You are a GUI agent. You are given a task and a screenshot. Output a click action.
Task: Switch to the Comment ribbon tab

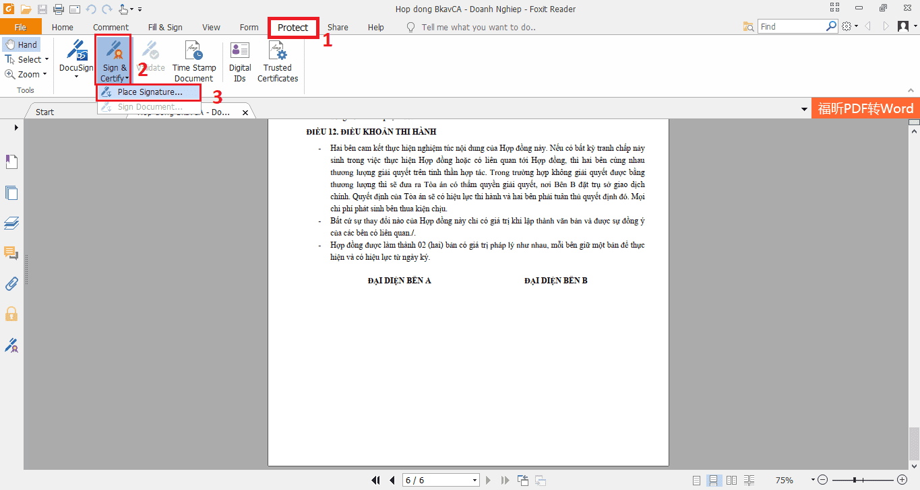[111, 27]
